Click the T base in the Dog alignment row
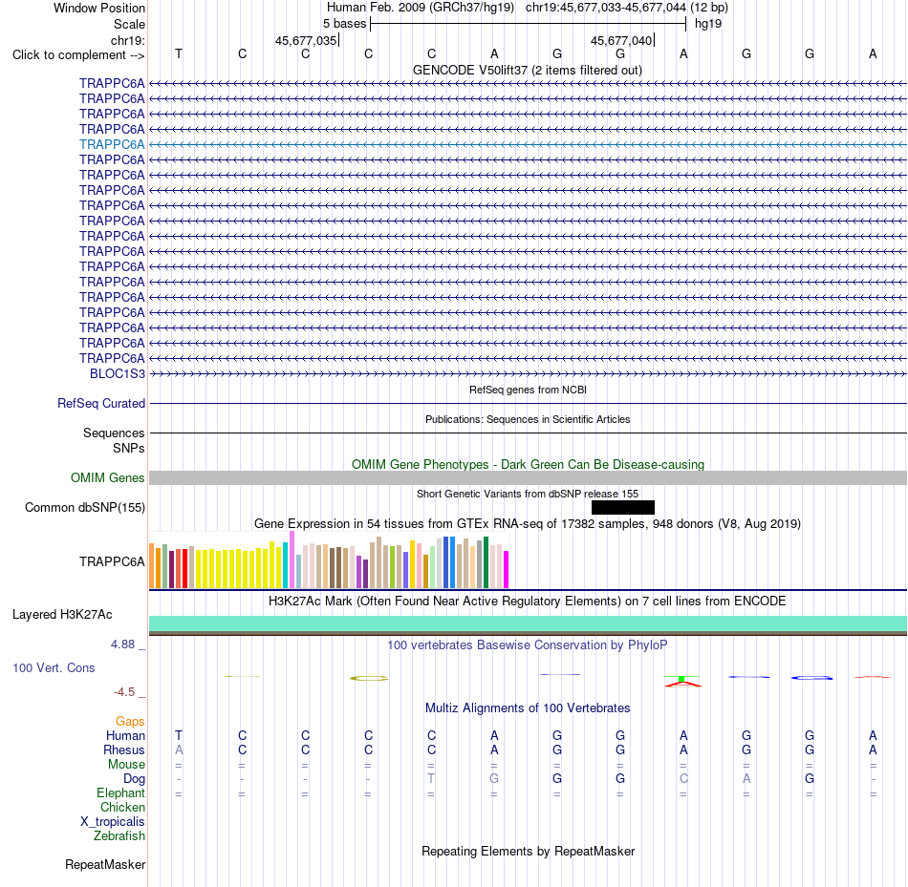This screenshot has height=887, width=908. pyautogui.click(x=431, y=779)
